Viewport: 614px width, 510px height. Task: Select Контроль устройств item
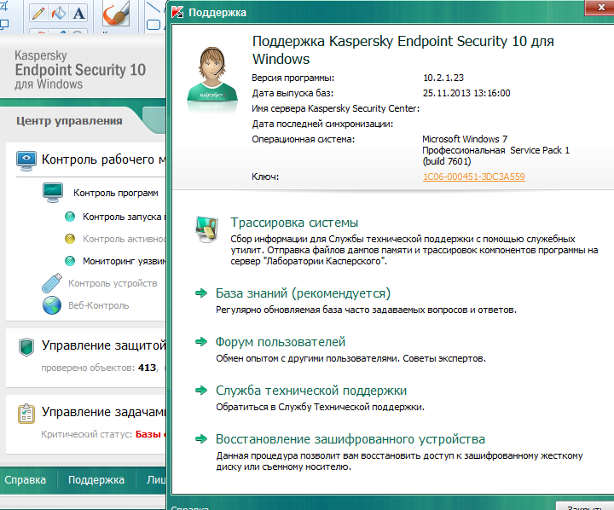tap(113, 283)
